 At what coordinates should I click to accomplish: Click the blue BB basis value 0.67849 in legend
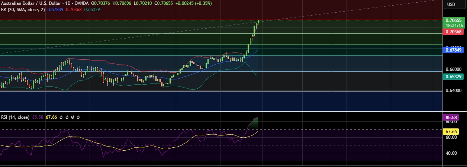click(x=56, y=10)
